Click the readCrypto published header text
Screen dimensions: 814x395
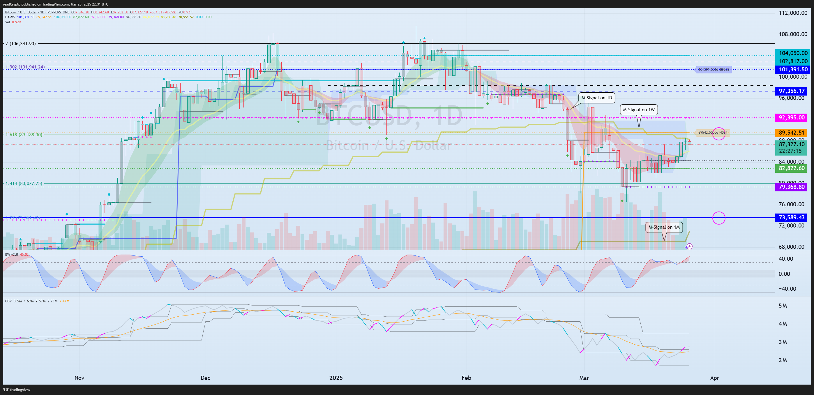point(55,4)
